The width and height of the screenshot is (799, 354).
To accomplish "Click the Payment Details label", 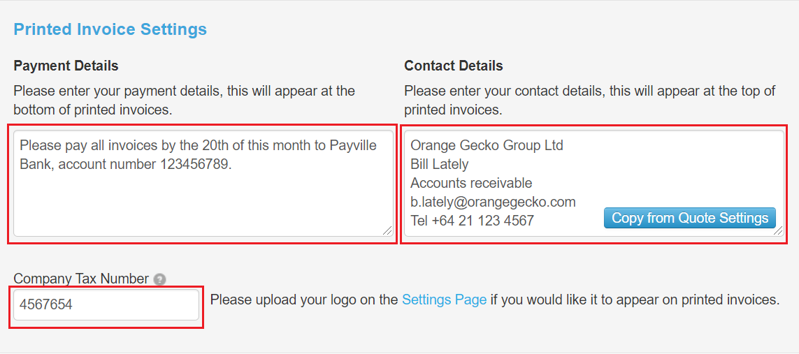I will pyautogui.click(x=66, y=66).
